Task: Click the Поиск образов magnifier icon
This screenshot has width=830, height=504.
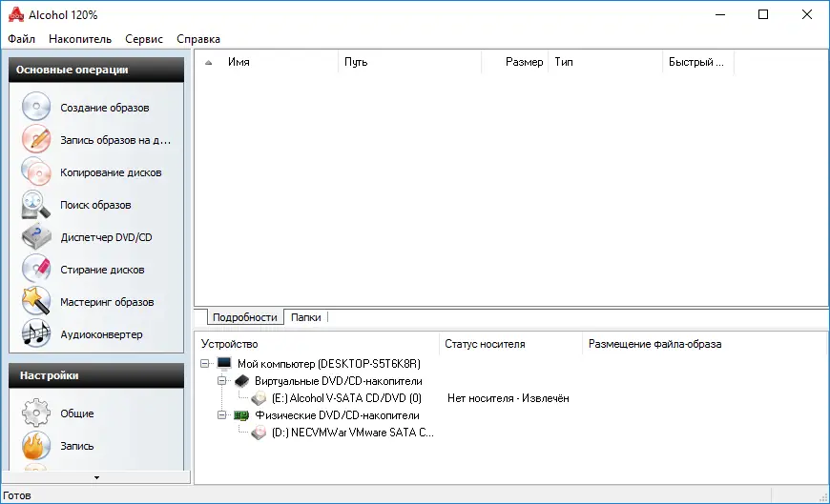Action: coord(36,204)
